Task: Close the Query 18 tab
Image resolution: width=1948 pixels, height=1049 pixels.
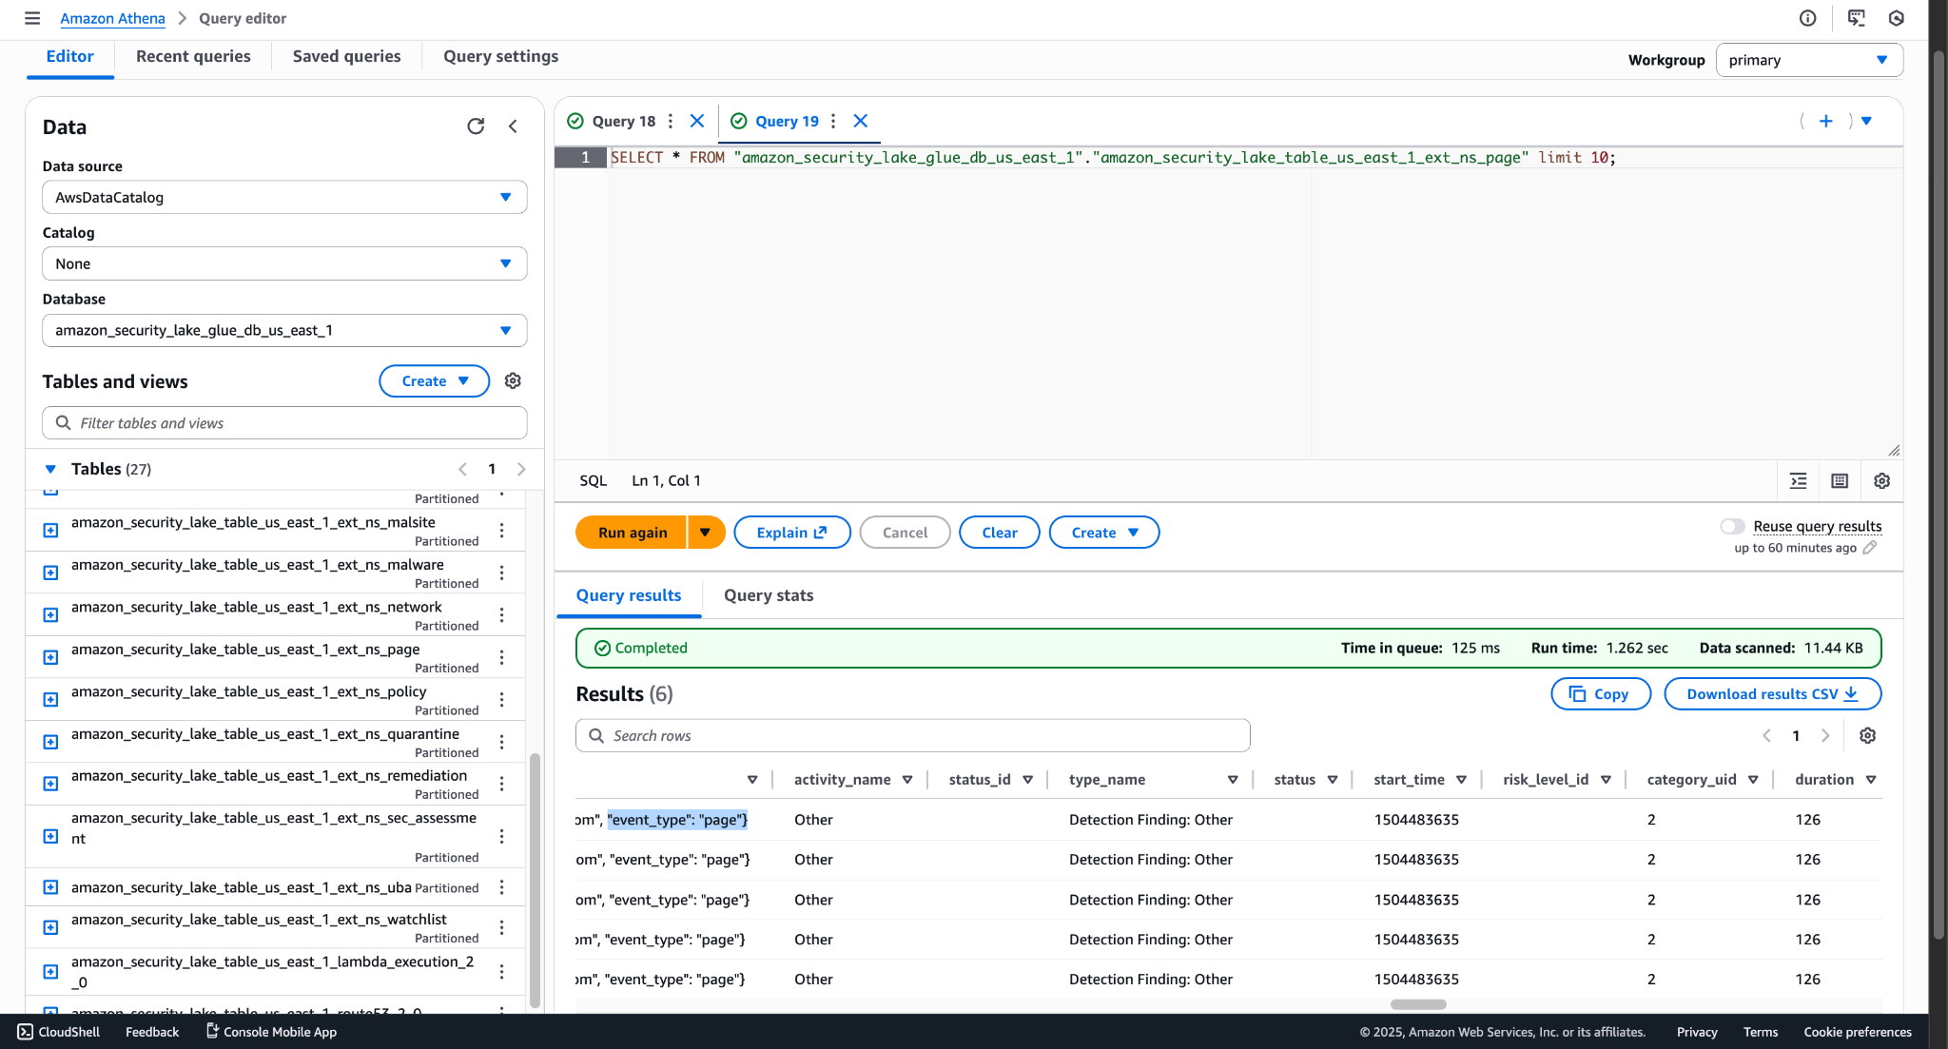Action: tap(697, 121)
